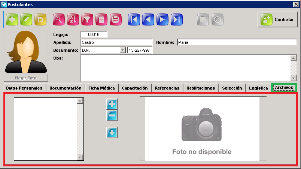Viewport: 301px width, 169px height.
Task: Go to next record arrow
Action: pos(162,19)
